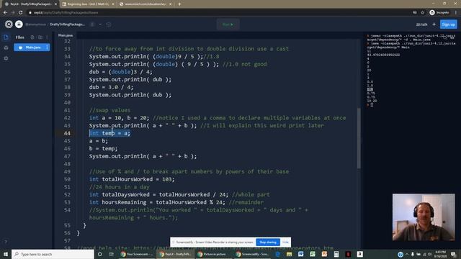
Task: Click Hide on the Screencastify banner
Action: (x=285, y=242)
